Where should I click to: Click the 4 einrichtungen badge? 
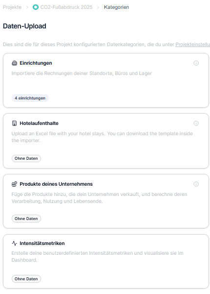coord(30,98)
